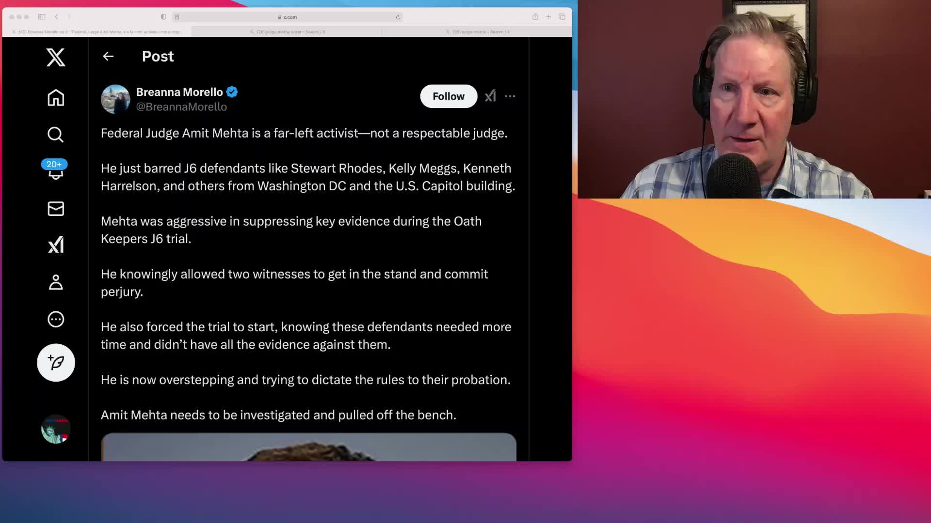Open the Explore search icon
This screenshot has height=523, width=931.
(x=56, y=135)
